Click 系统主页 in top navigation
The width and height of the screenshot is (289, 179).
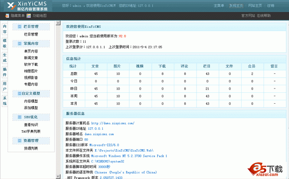click(236, 6)
